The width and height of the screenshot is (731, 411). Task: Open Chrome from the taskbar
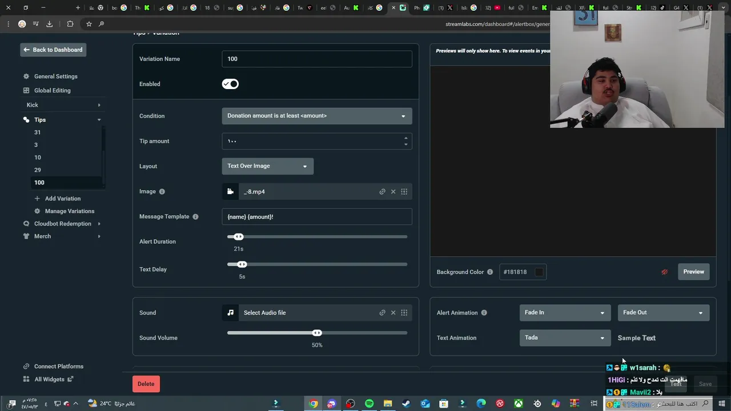pos(313,404)
